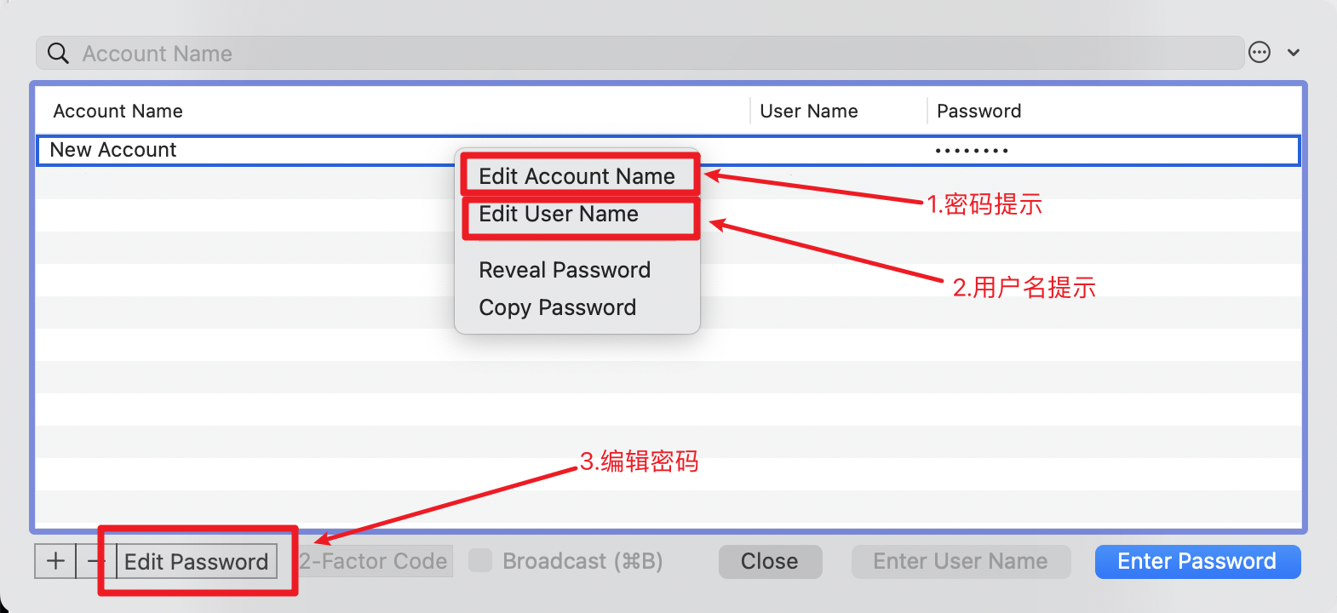Viewport: 1337px width, 613px height.
Task: Open the ellipsis options icon
Action: pyautogui.click(x=1260, y=53)
